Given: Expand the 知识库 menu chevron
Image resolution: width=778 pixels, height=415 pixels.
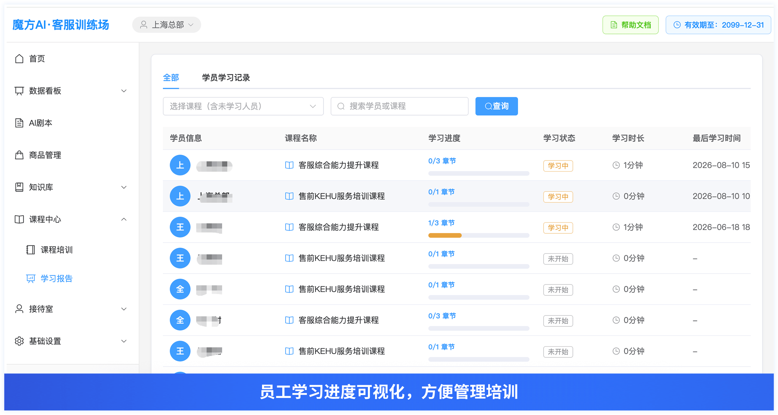Looking at the screenshot, I should click(124, 187).
